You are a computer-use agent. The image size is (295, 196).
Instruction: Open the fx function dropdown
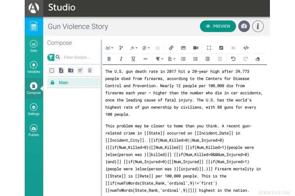click(134, 48)
